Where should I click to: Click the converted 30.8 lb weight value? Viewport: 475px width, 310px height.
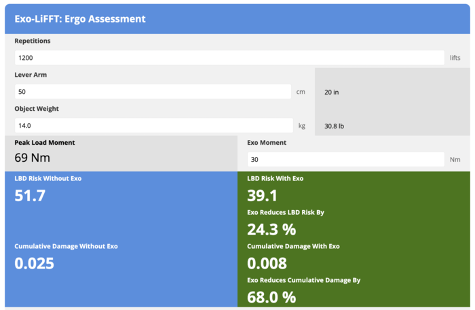point(335,126)
